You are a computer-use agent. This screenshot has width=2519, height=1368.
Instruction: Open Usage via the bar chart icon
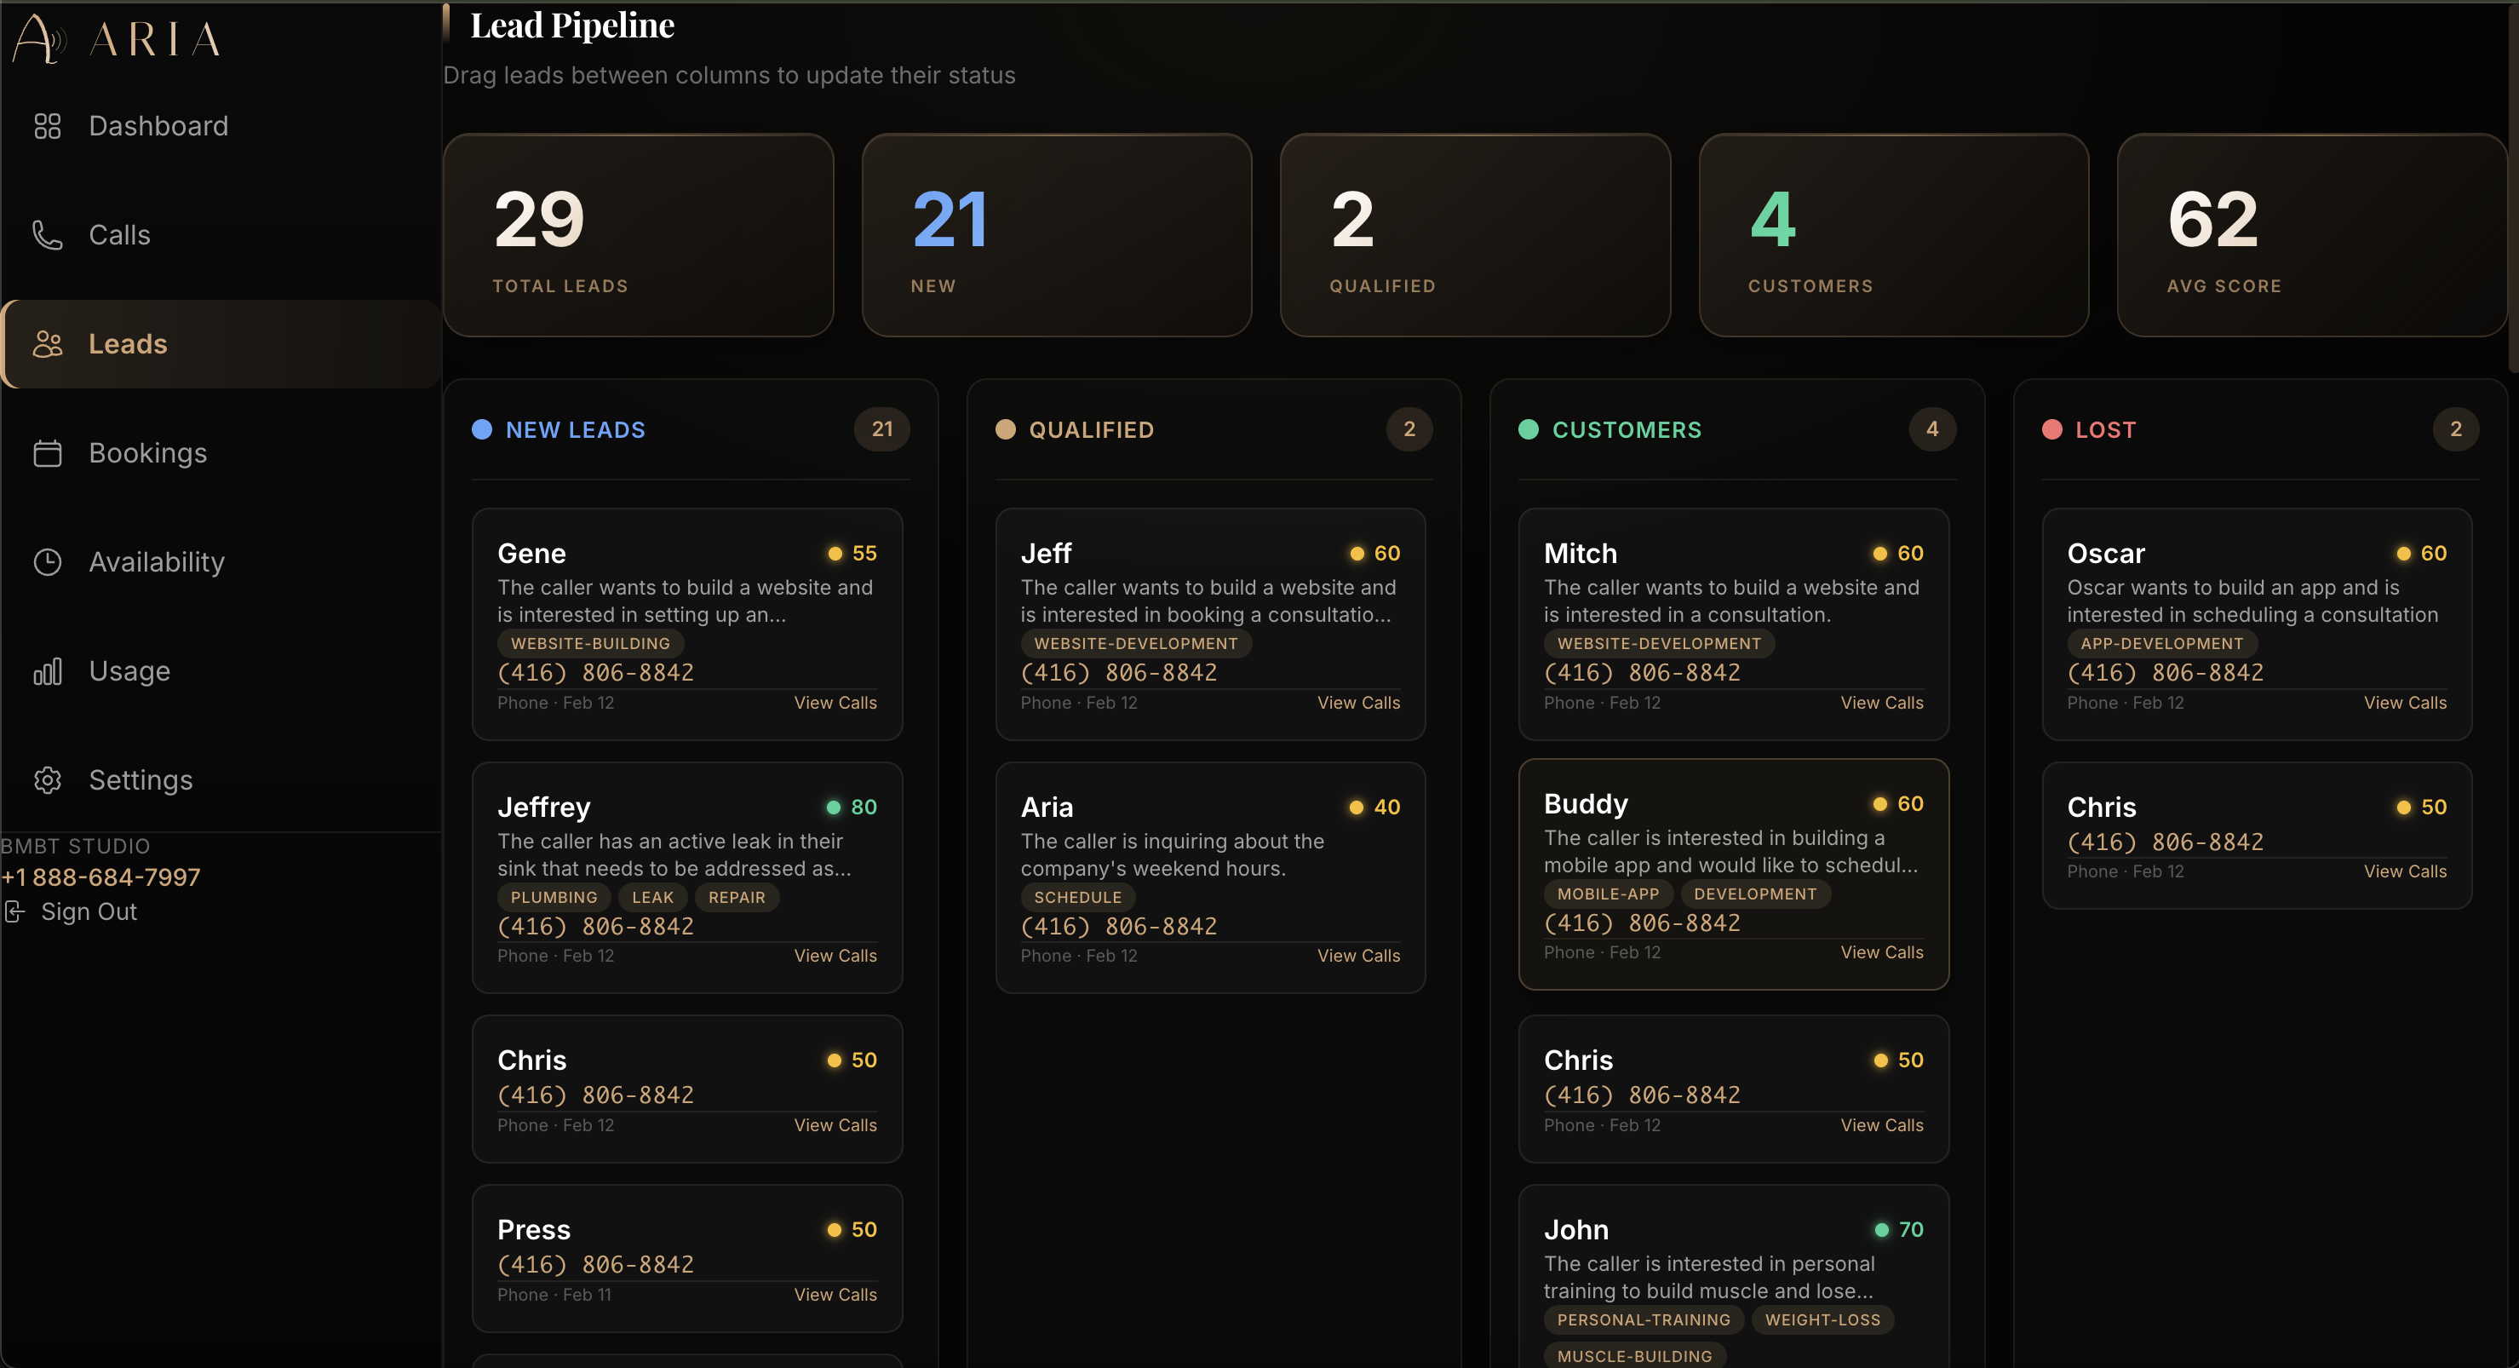pos(47,671)
